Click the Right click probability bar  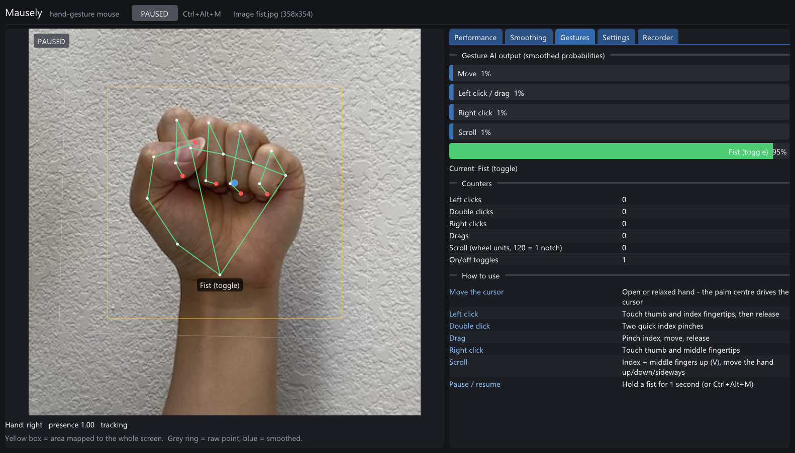point(619,112)
